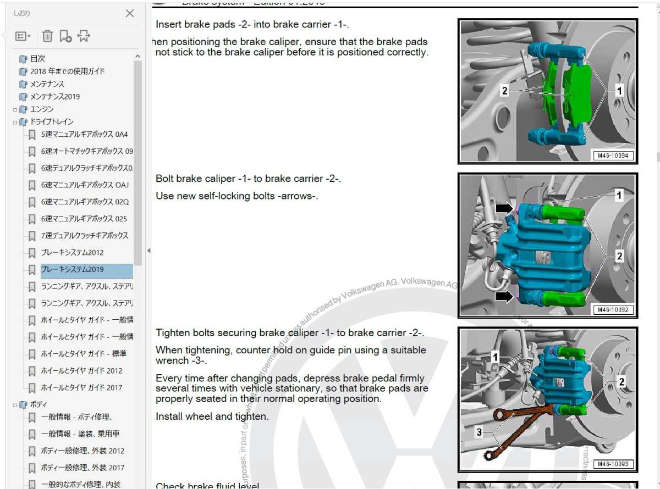The width and height of the screenshot is (660, 489).
Task: Click the 2018 年までの使用ガイド bookmark icon
Action: click(23, 71)
